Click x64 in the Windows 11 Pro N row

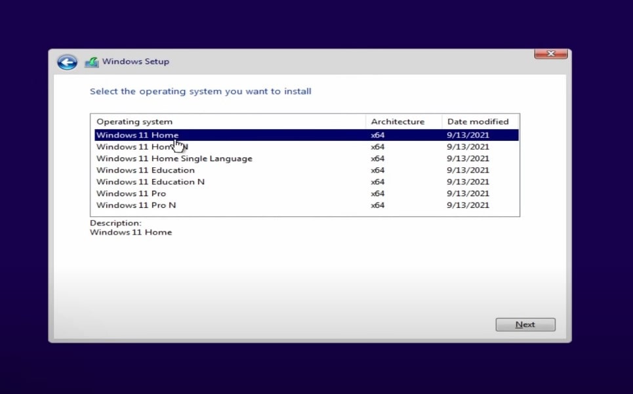coord(377,205)
